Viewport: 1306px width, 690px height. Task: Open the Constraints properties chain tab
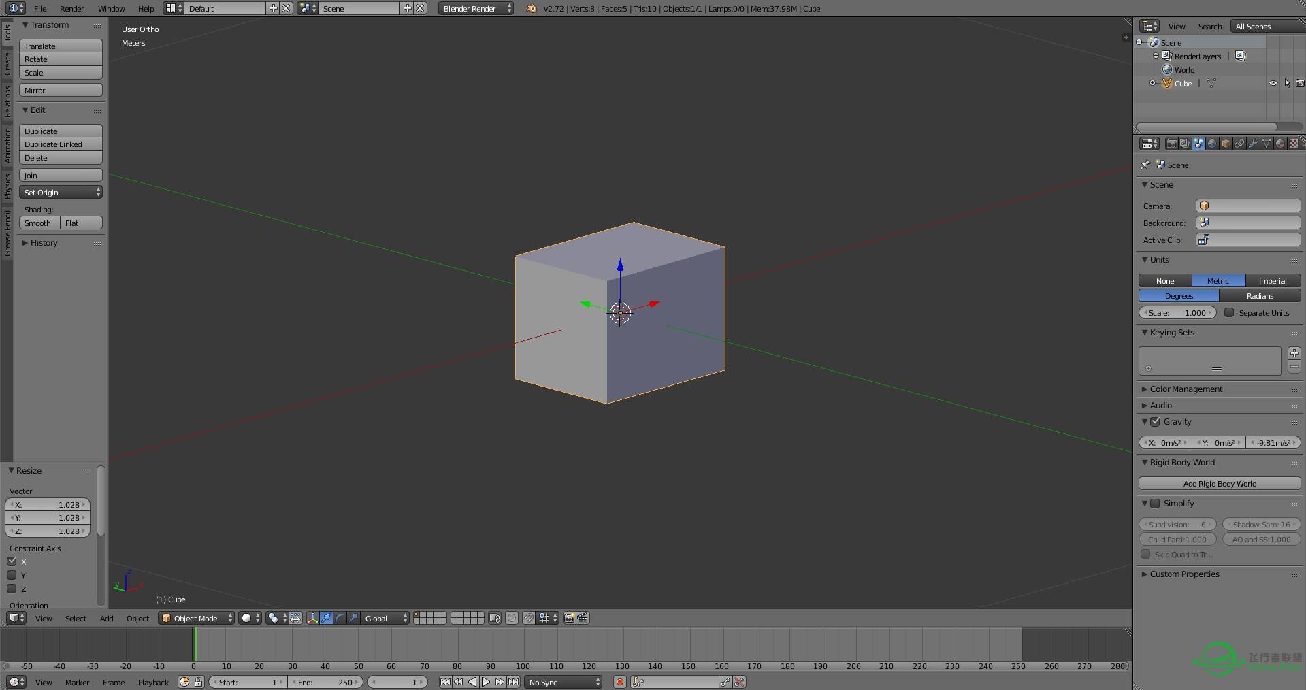click(x=1239, y=144)
